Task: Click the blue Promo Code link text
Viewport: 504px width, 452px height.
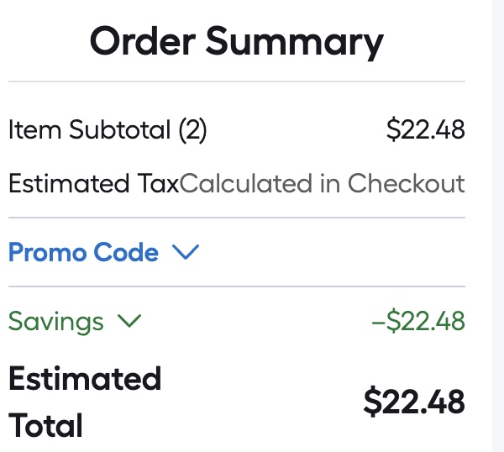Action: click(83, 253)
